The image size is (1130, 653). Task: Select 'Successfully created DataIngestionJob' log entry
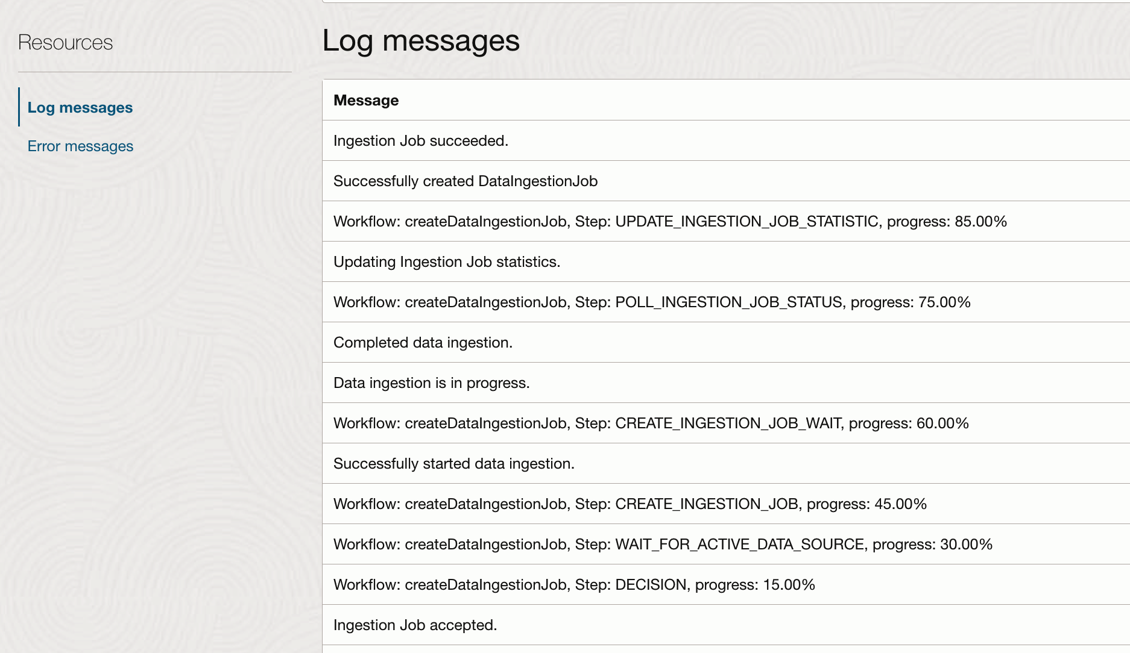[465, 181]
